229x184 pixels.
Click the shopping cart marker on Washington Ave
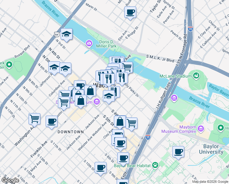click(x=35, y=119)
